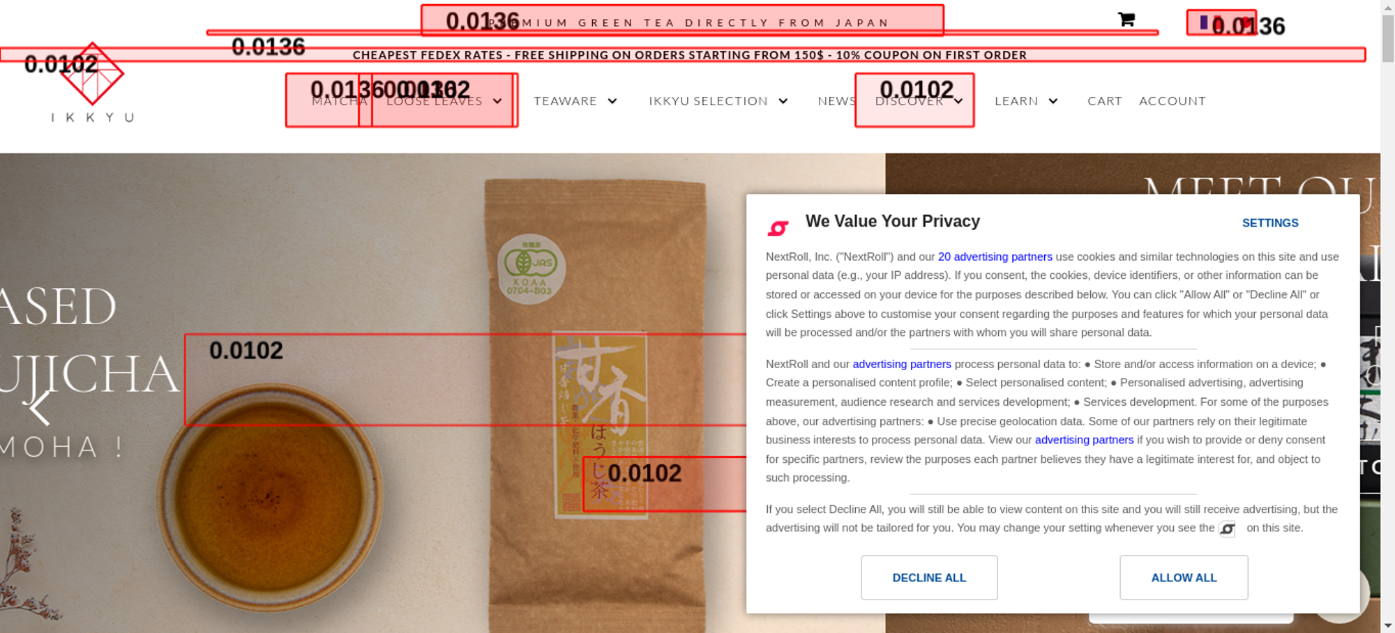Open the Matcha menu item

339,101
